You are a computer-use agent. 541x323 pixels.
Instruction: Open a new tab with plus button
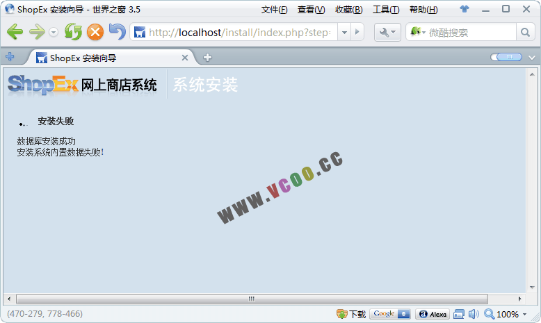(x=207, y=58)
